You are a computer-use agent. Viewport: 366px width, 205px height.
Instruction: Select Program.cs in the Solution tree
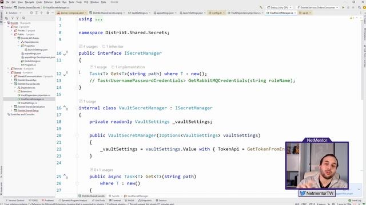tap(29, 65)
